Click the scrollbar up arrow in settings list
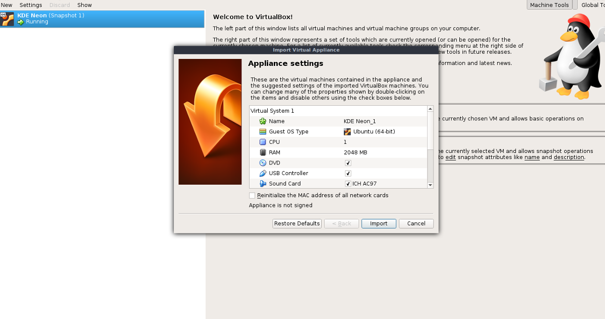The width and height of the screenshot is (605, 319). click(430, 108)
